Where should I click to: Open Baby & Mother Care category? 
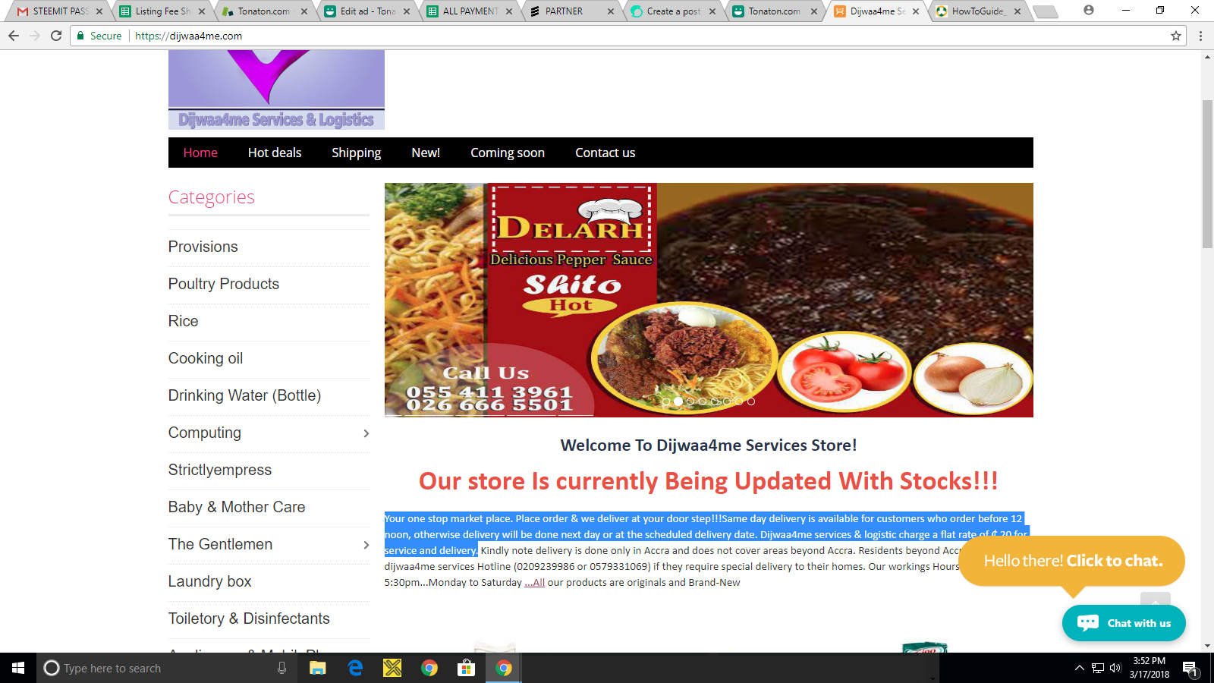237,507
